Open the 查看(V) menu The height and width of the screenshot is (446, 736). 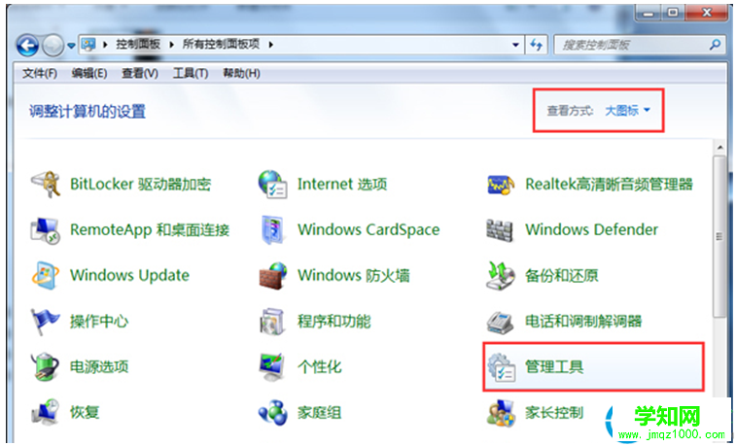[140, 74]
